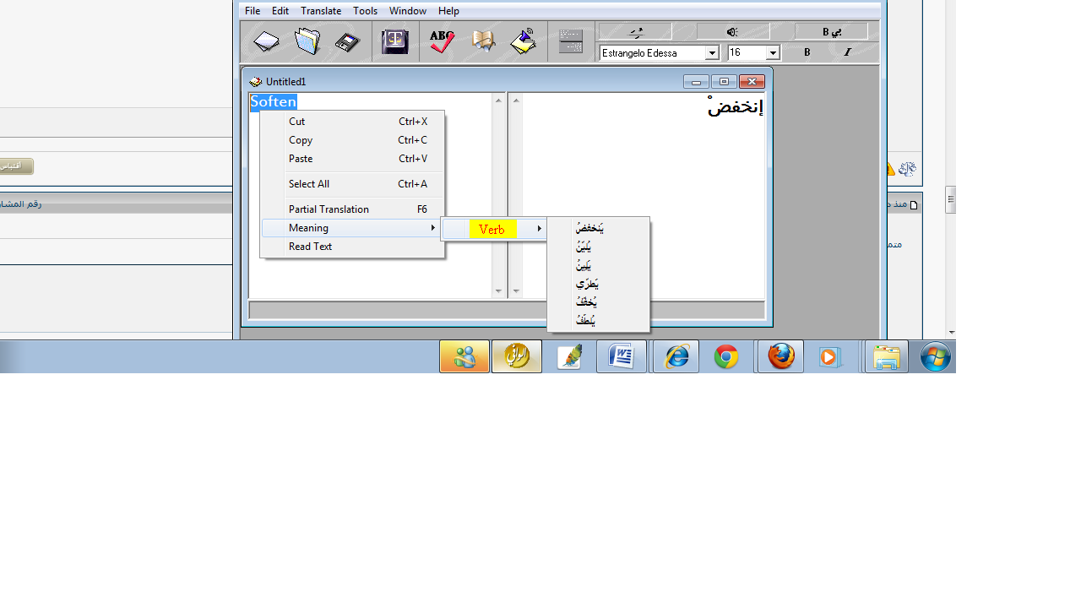Toggle the speaker sound button
Screen dimensions: 1081x608
(732, 31)
